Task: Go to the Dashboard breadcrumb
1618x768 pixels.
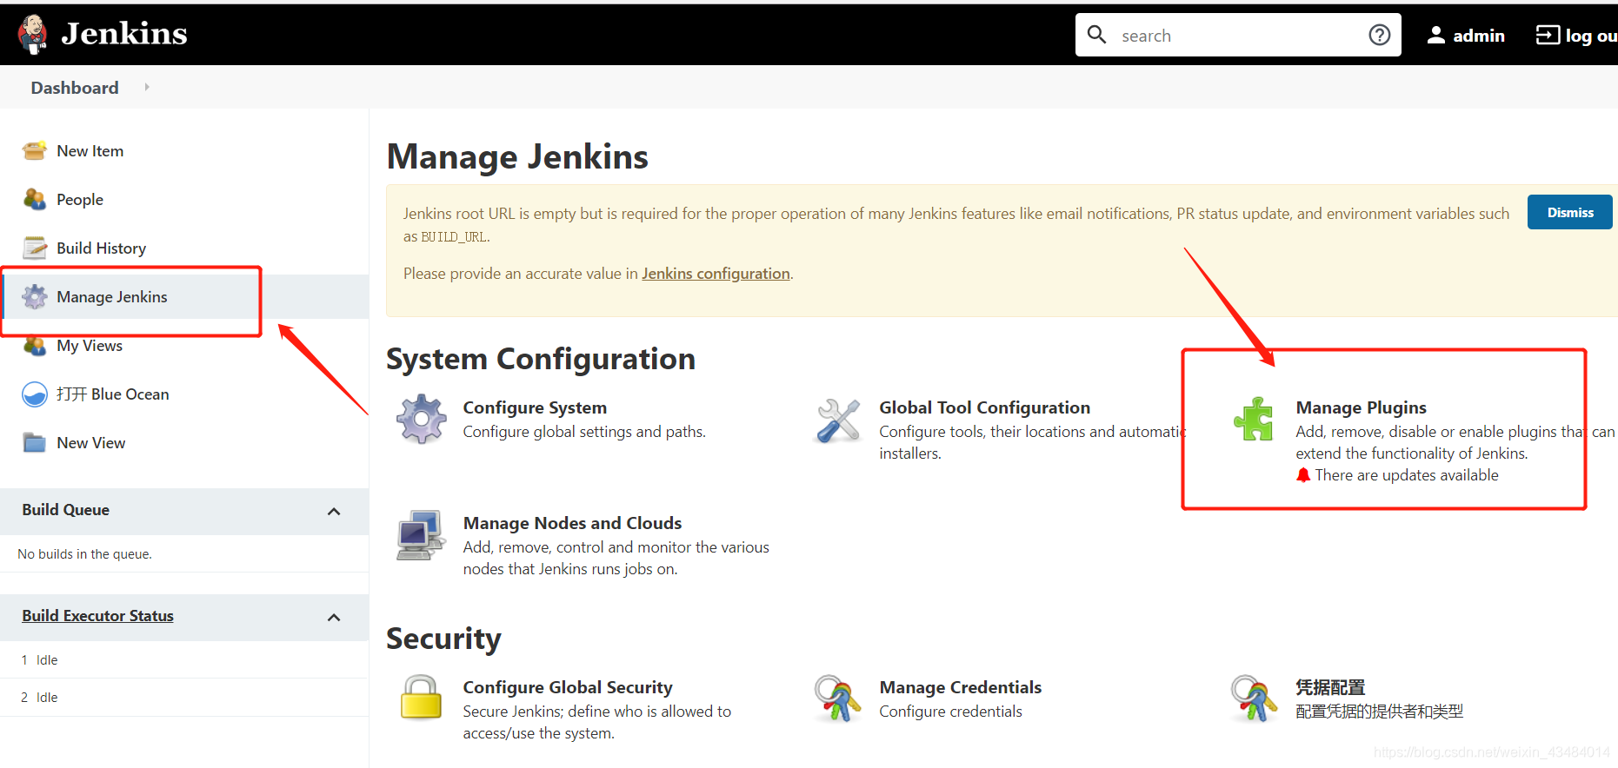Action: tap(75, 88)
